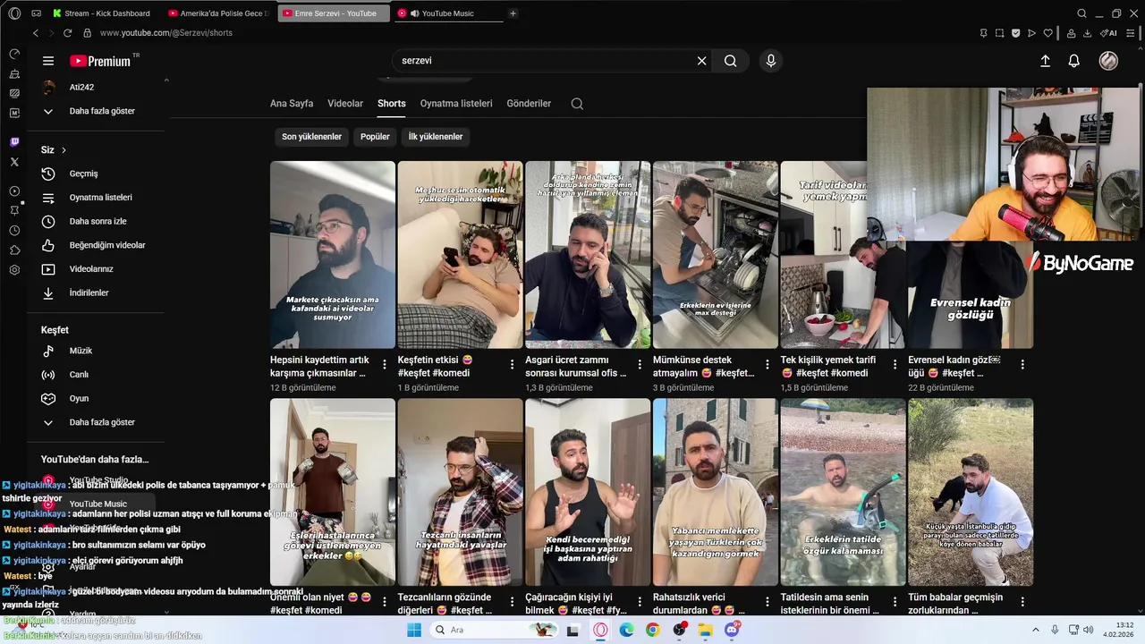
Task: Switch to the Videolar channel tab
Action: [x=345, y=104]
